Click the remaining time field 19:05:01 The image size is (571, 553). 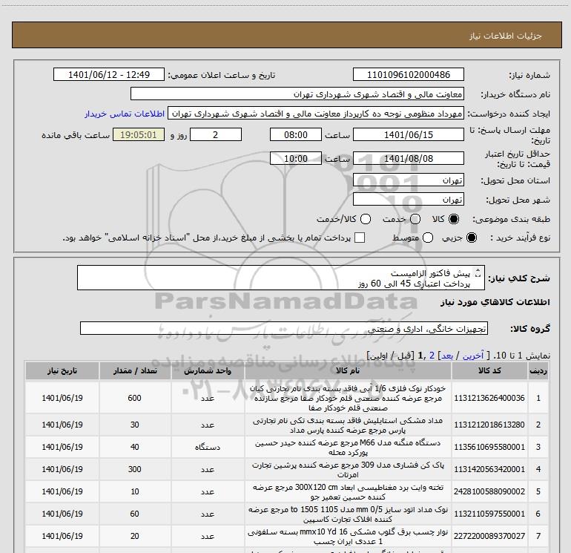click(x=139, y=134)
